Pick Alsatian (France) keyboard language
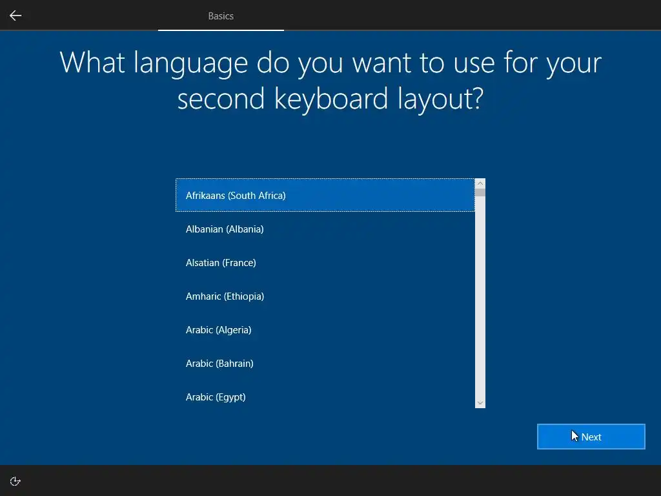This screenshot has height=496, width=661. 325,263
